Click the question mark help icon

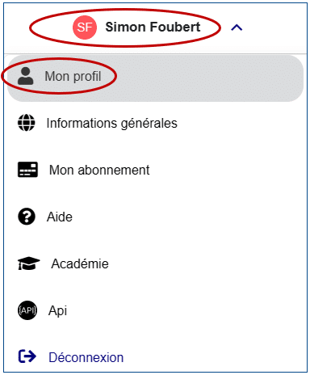(27, 217)
